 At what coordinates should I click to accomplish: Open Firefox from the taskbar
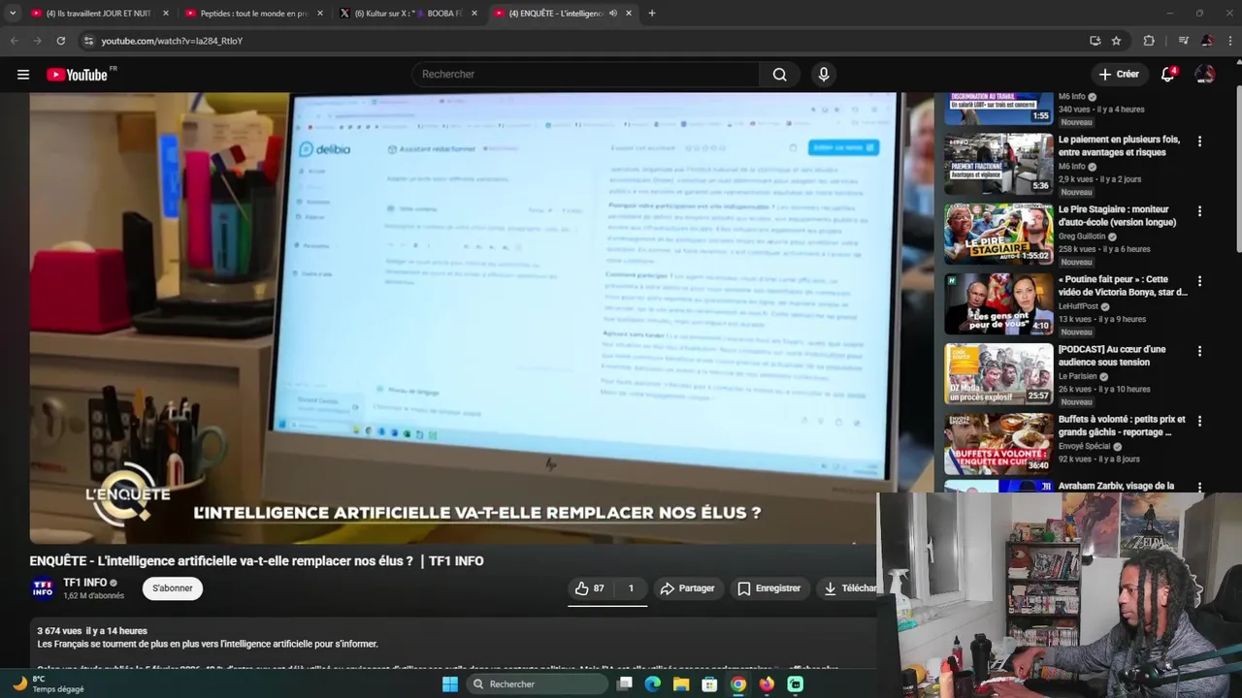767,684
